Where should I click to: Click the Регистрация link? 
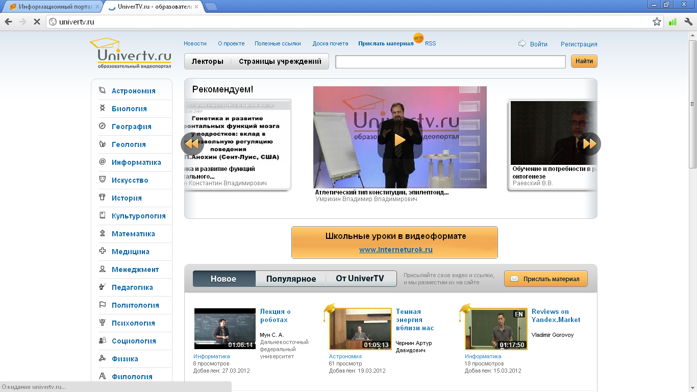(579, 44)
